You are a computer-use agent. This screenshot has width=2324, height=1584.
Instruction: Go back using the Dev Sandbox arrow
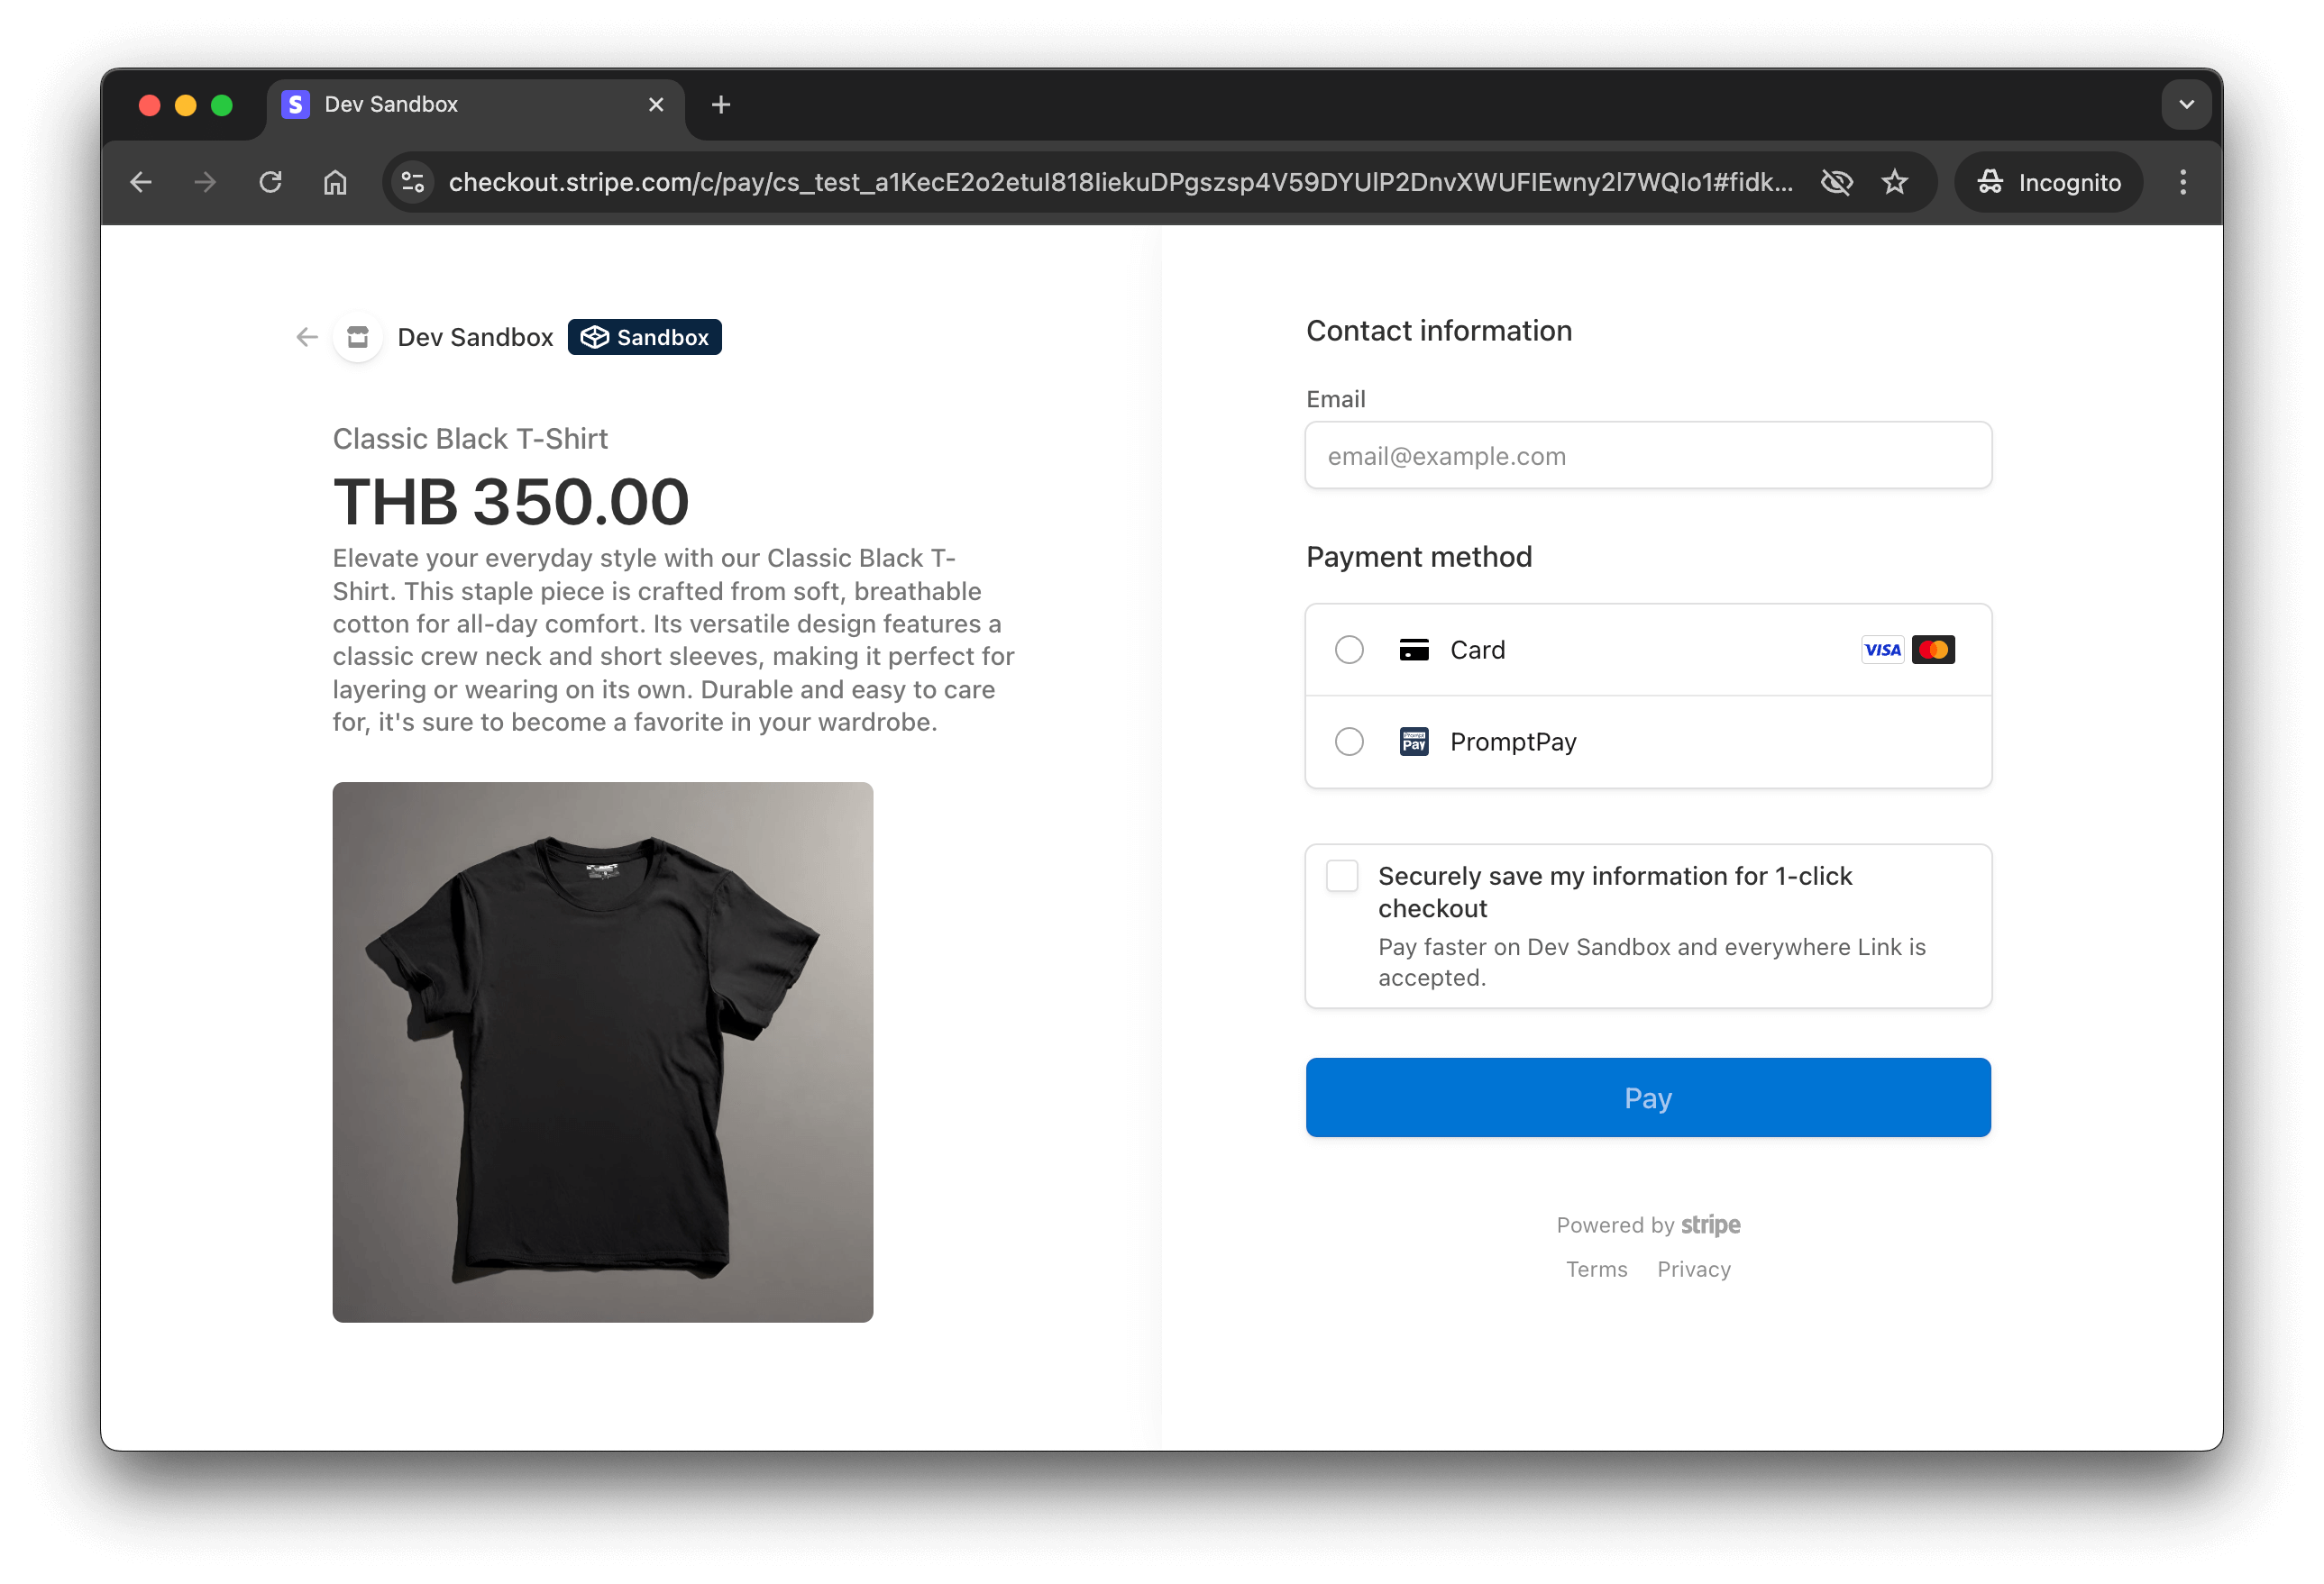click(307, 338)
